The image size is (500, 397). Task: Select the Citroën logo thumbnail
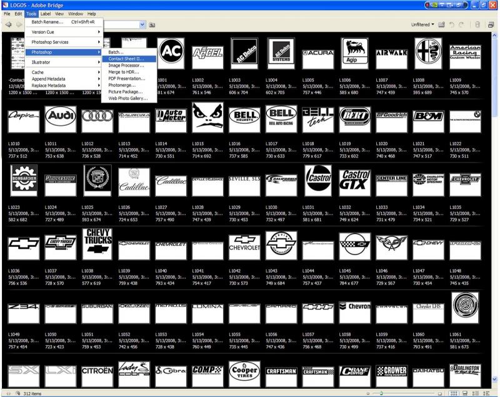(x=97, y=376)
